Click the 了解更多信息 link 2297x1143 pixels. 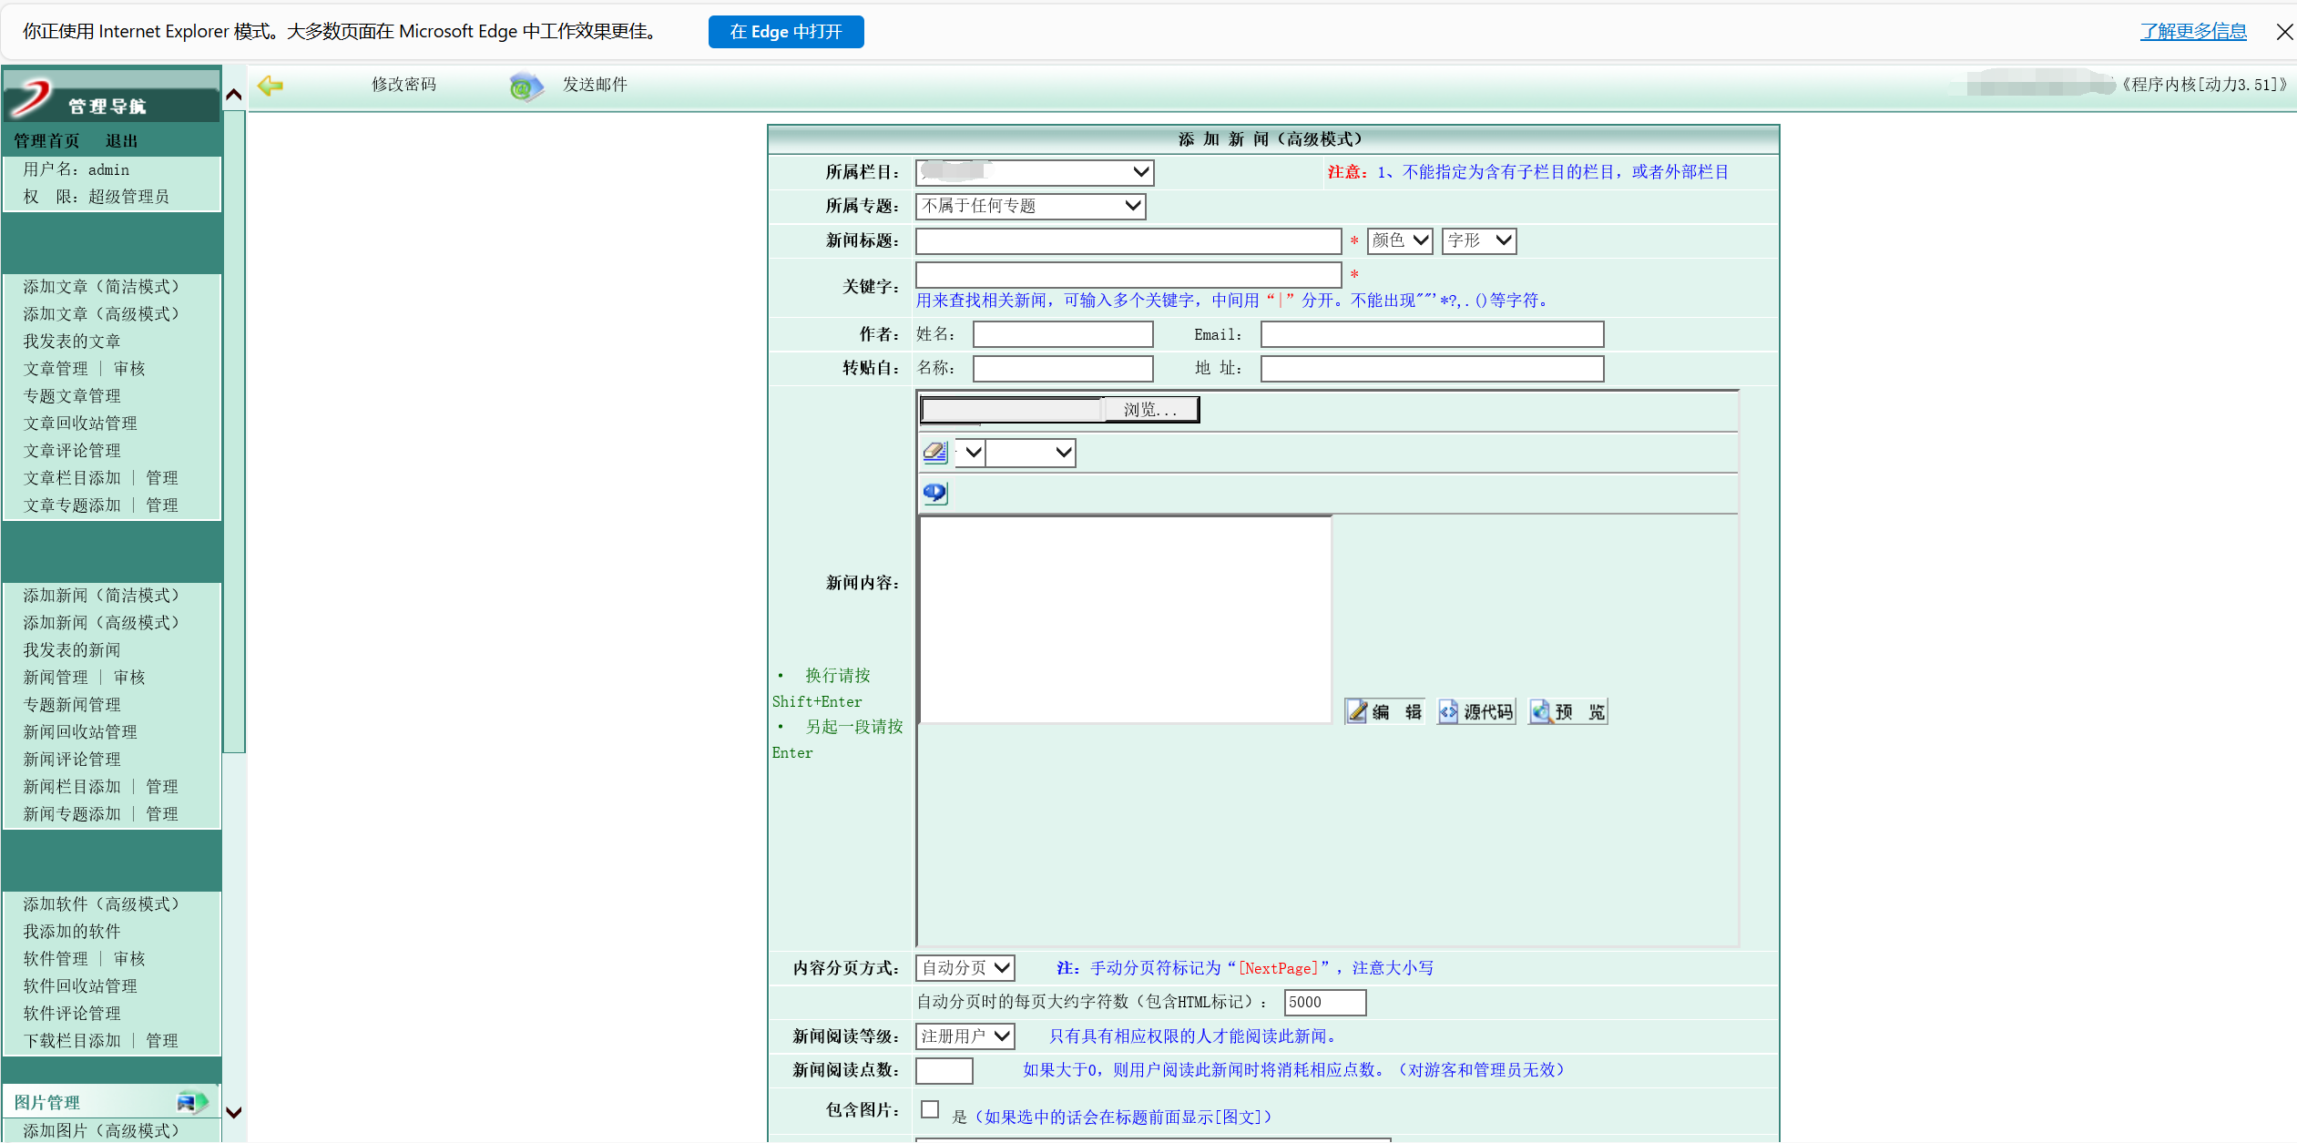pos(2193,32)
